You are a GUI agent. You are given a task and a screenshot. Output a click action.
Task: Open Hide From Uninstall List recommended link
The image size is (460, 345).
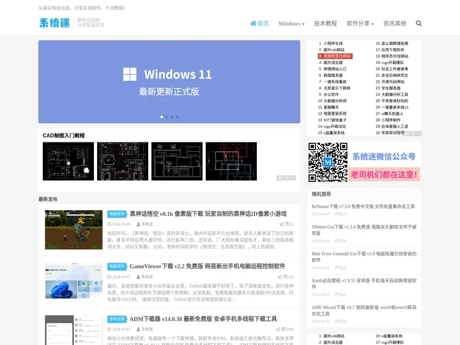click(364, 257)
